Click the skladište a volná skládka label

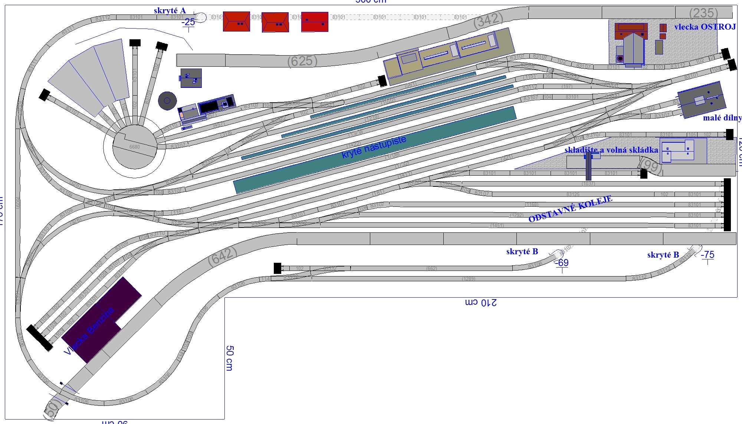(x=611, y=150)
